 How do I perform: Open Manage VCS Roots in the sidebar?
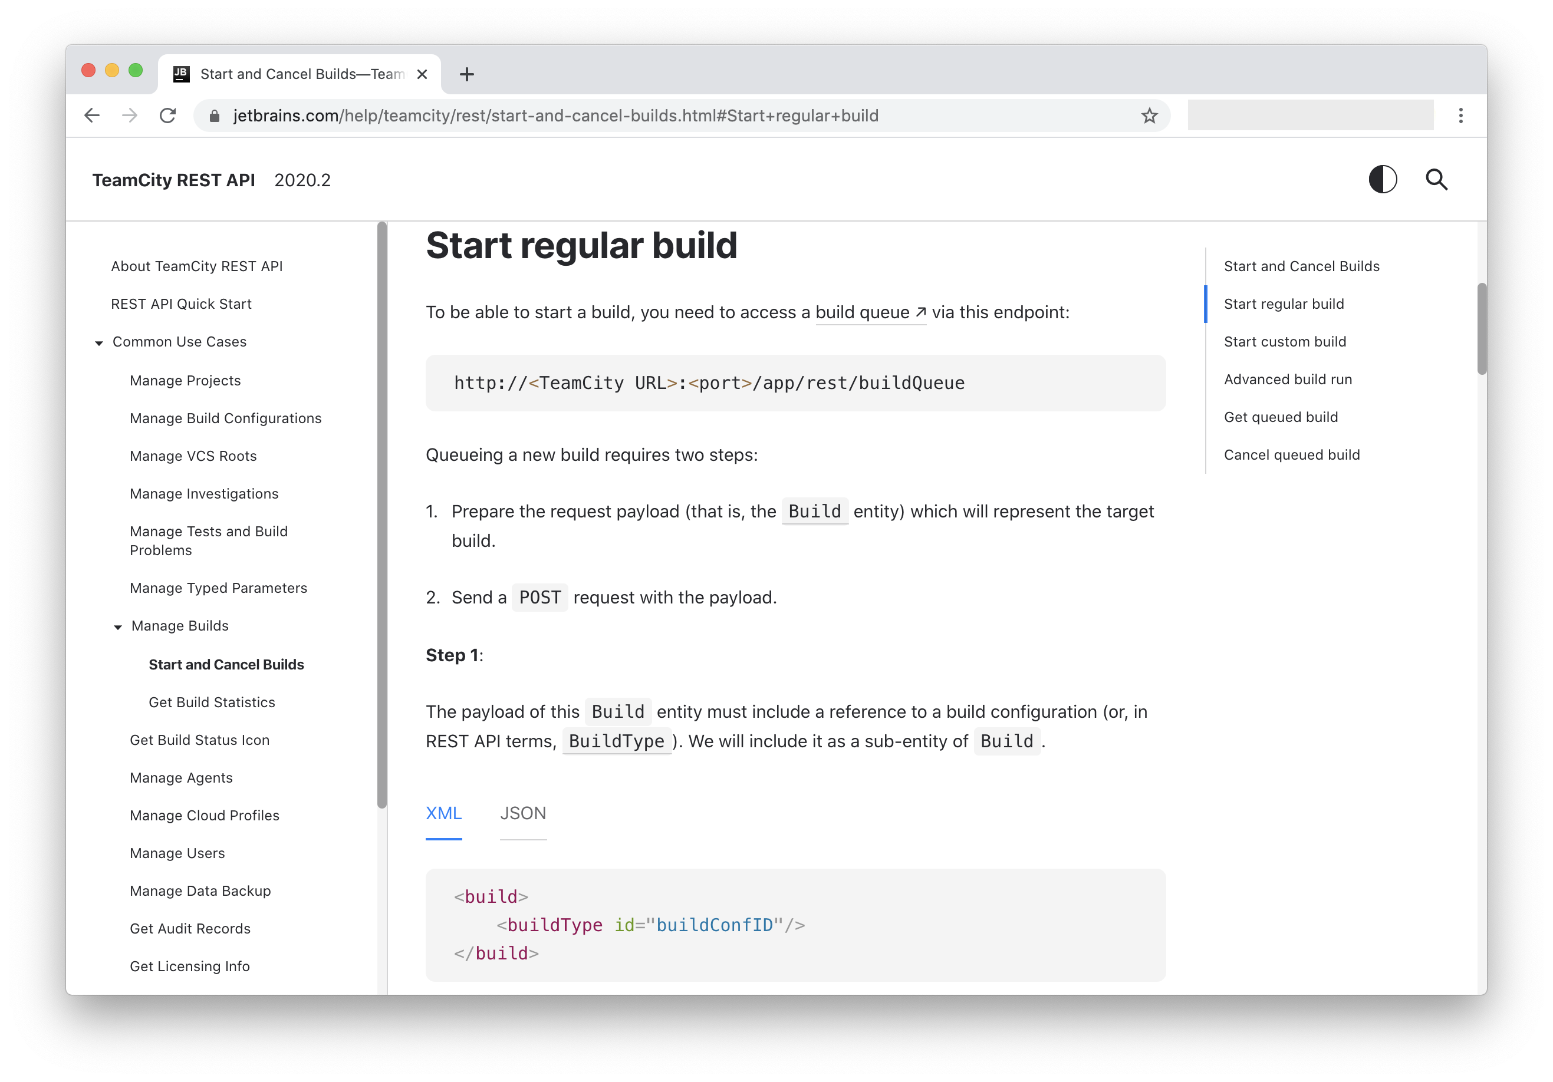tap(193, 457)
